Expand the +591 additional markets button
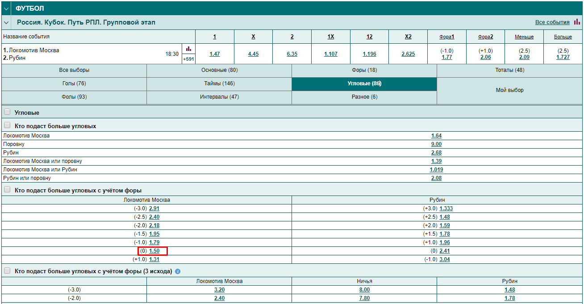Screen dimensions: 584x304 pos(188,59)
